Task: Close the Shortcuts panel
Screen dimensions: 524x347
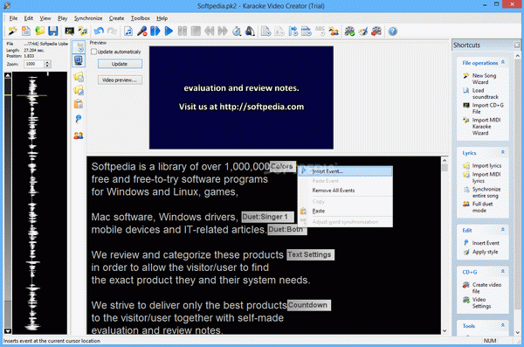Action: point(517,45)
